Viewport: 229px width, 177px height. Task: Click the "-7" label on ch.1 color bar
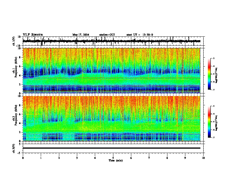(x=213, y=90)
